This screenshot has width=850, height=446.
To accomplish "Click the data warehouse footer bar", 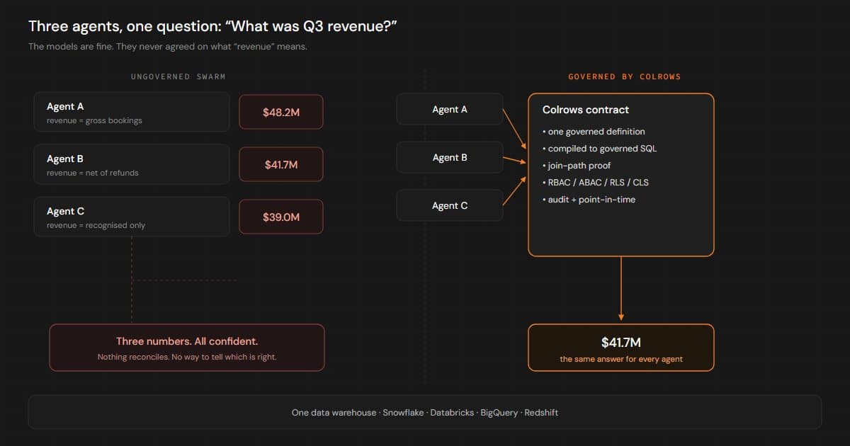I will coord(425,412).
